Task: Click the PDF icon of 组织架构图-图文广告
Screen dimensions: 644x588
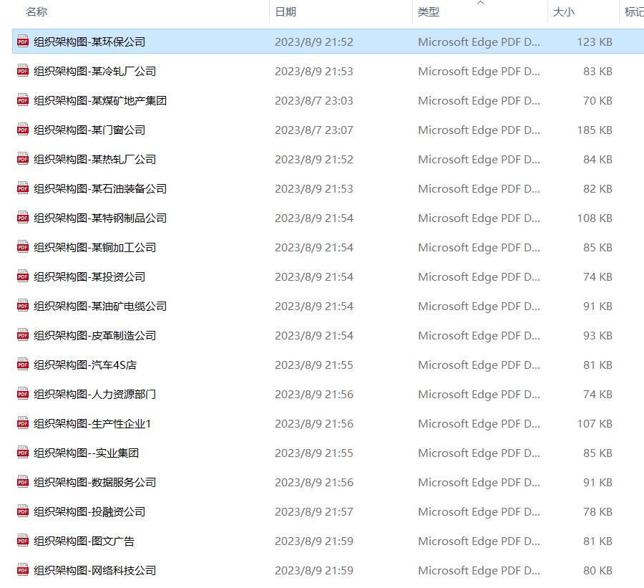Action: [23, 541]
